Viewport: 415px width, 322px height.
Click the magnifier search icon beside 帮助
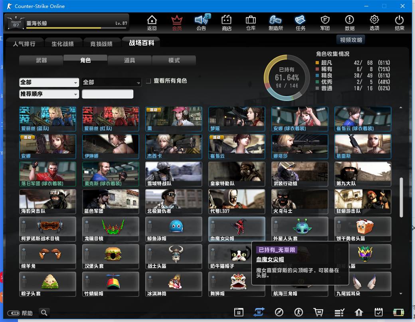[x=44, y=313]
